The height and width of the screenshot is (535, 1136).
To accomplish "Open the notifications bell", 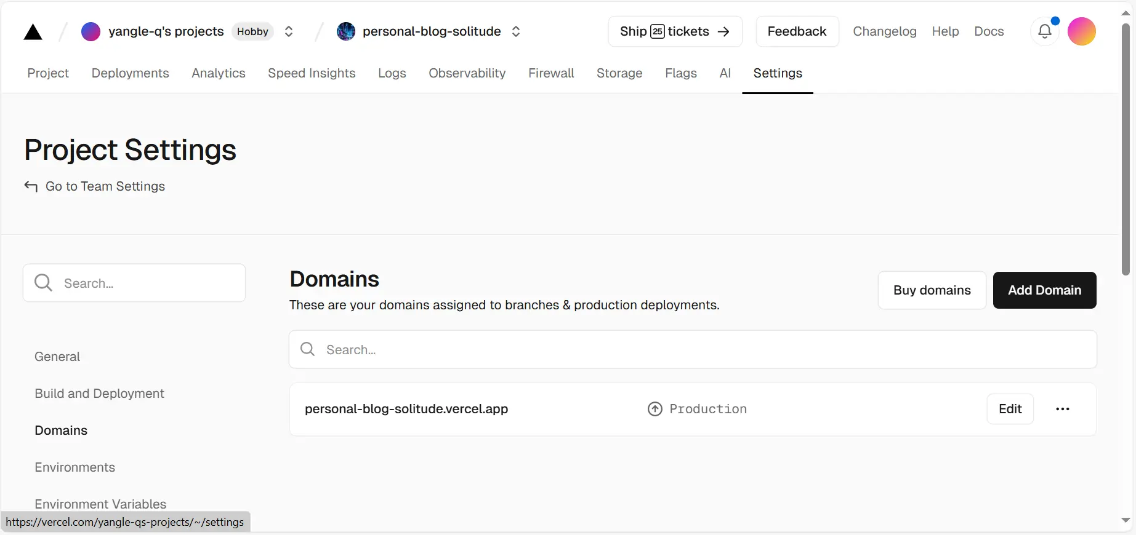I will [x=1045, y=31].
